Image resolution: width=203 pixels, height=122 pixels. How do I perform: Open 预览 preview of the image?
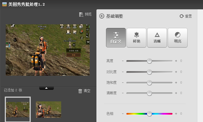(x=85, y=14)
